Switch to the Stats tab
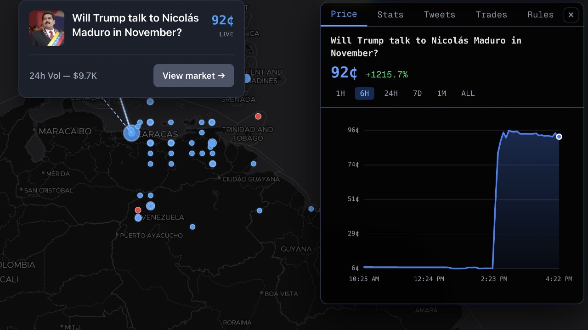This screenshot has height=330, width=588. [390, 15]
